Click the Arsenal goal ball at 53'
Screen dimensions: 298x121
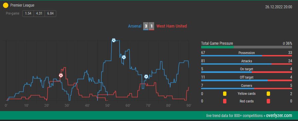tap(114, 40)
